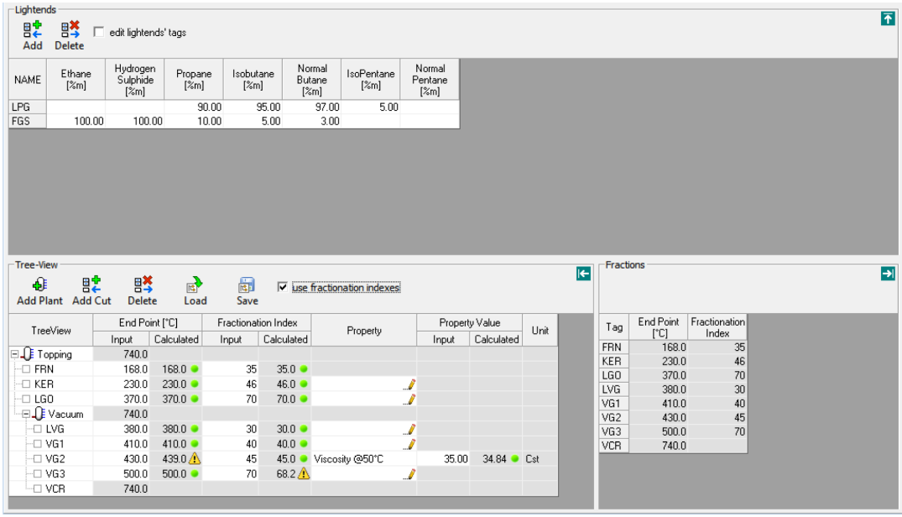This screenshot has height=517, width=902.
Task: Save tree configuration
Action: click(247, 291)
